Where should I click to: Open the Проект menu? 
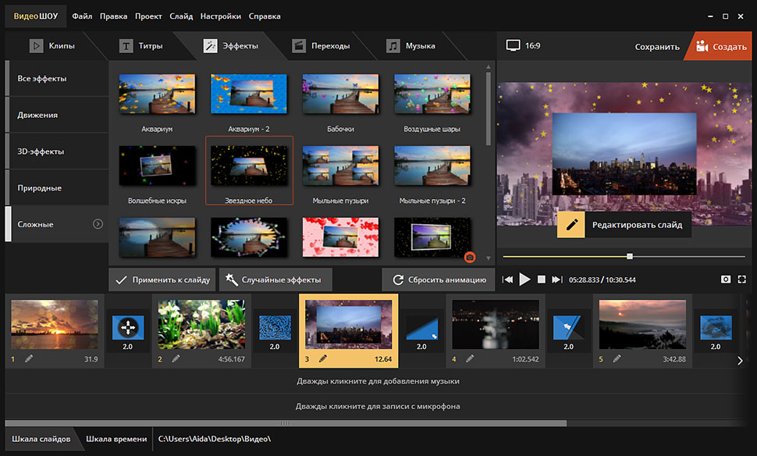148,16
